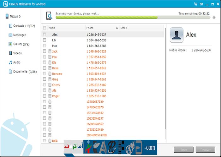
Task: Select the Nexus 6 device node
Action: pyautogui.click(x=15, y=16)
